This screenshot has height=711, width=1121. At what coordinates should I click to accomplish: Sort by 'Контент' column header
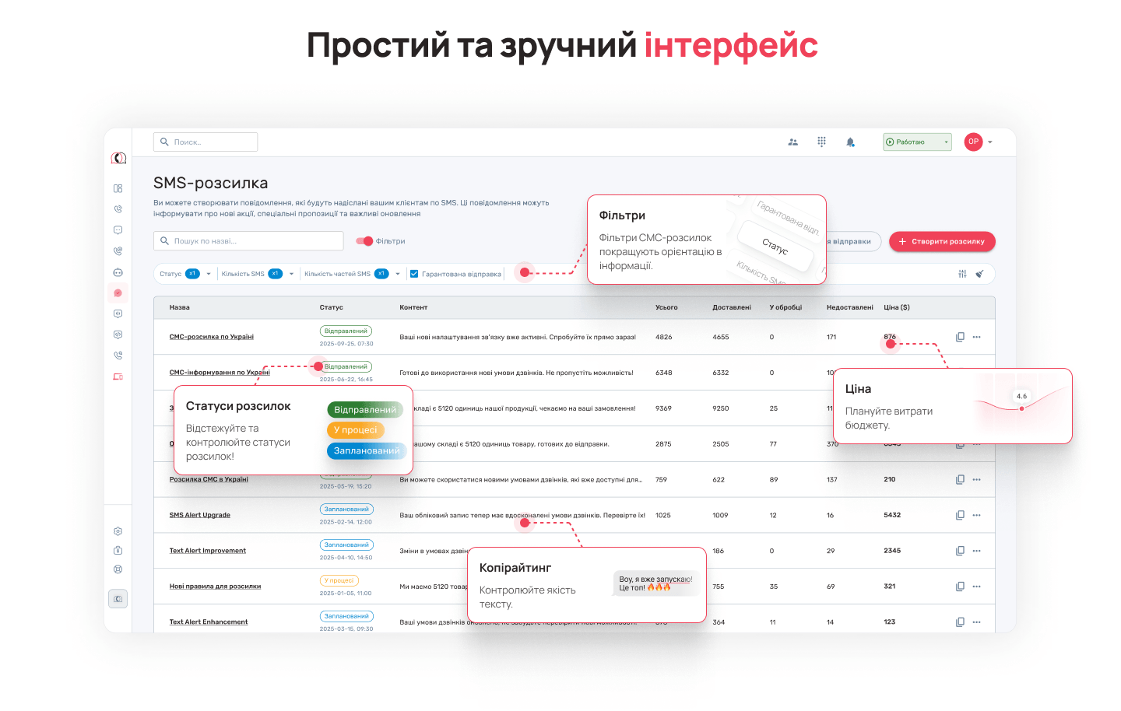coord(413,307)
